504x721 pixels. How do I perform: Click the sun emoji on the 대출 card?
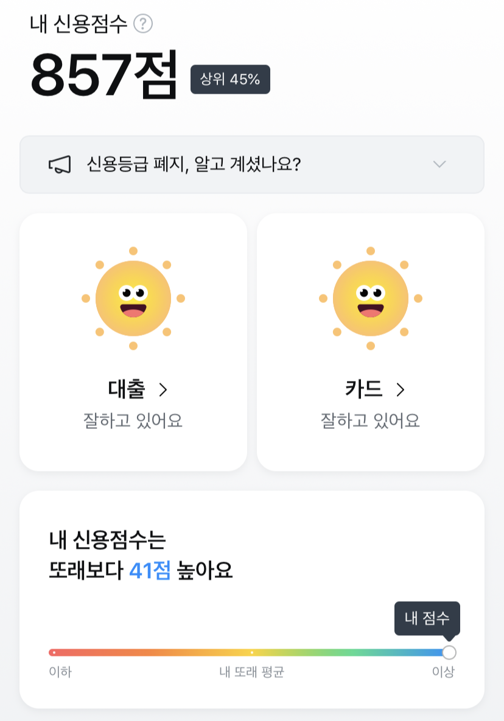pyautogui.click(x=133, y=298)
